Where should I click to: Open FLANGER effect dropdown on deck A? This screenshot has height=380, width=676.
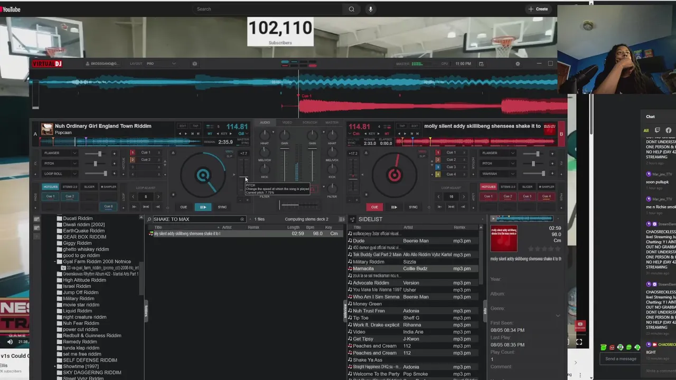tap(74, 154)
